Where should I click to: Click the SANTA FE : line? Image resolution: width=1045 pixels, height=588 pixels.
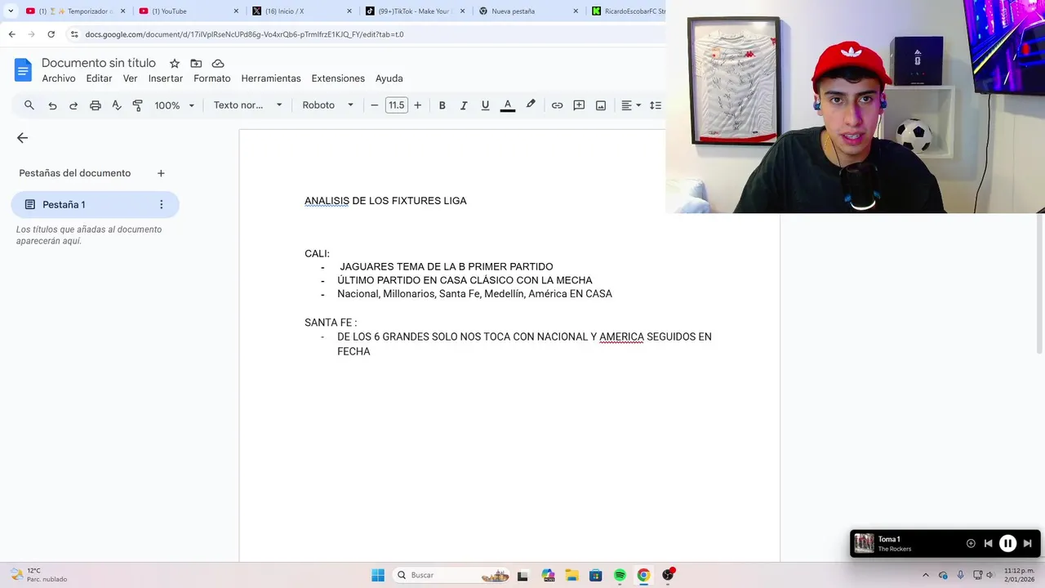331,323
